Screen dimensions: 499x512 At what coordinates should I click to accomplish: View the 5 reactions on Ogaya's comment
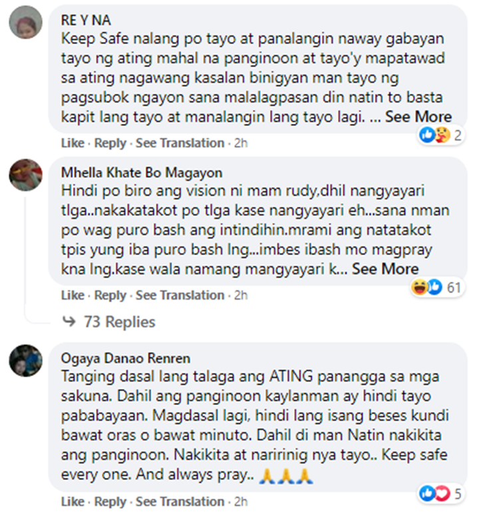coord(440,494)
